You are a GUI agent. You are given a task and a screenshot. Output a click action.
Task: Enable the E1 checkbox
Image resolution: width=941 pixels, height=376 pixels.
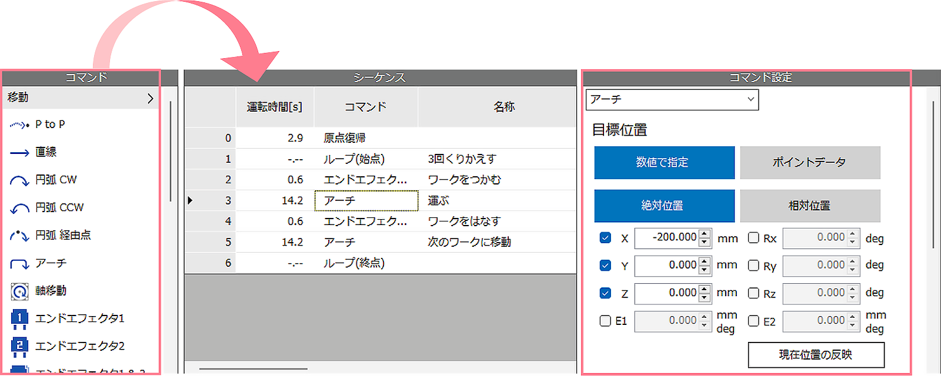pos(605,321)
